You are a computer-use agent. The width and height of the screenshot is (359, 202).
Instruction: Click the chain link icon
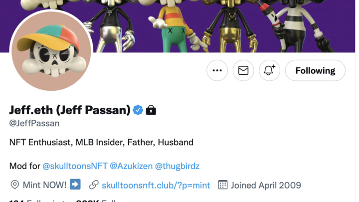94,185
